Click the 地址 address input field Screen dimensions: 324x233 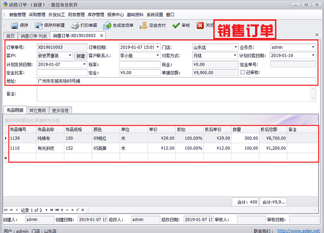176,80
